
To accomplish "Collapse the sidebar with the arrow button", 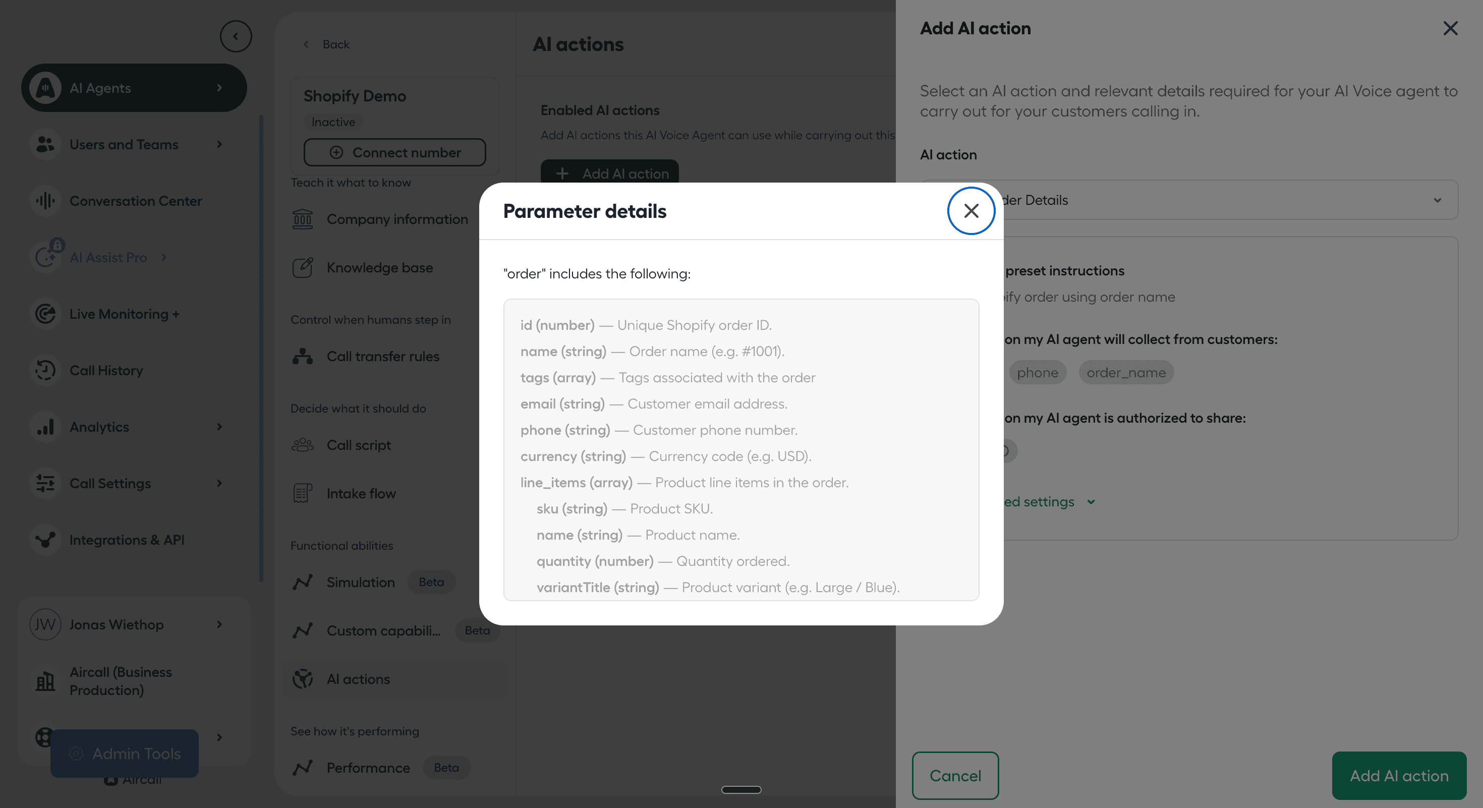I will coord(236,36).
